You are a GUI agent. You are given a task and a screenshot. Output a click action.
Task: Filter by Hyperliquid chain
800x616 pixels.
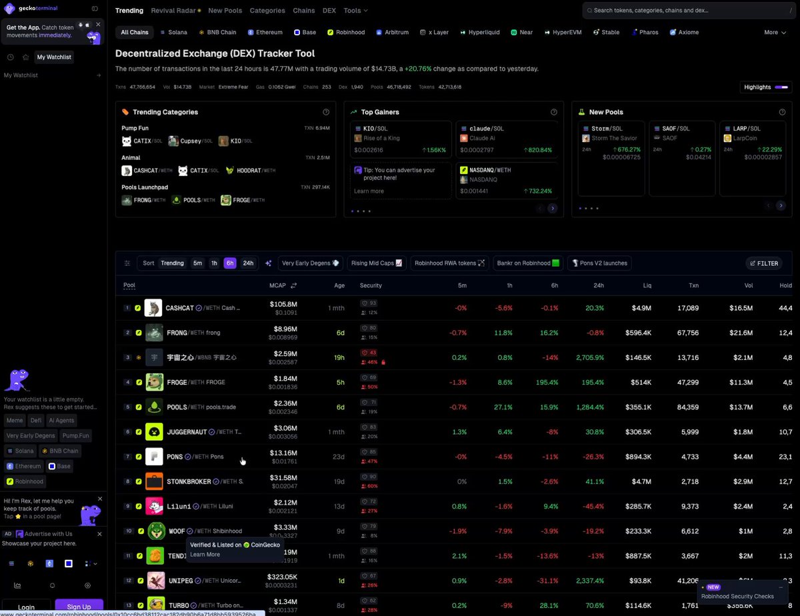pyautogui.click(x=481, y=32)
